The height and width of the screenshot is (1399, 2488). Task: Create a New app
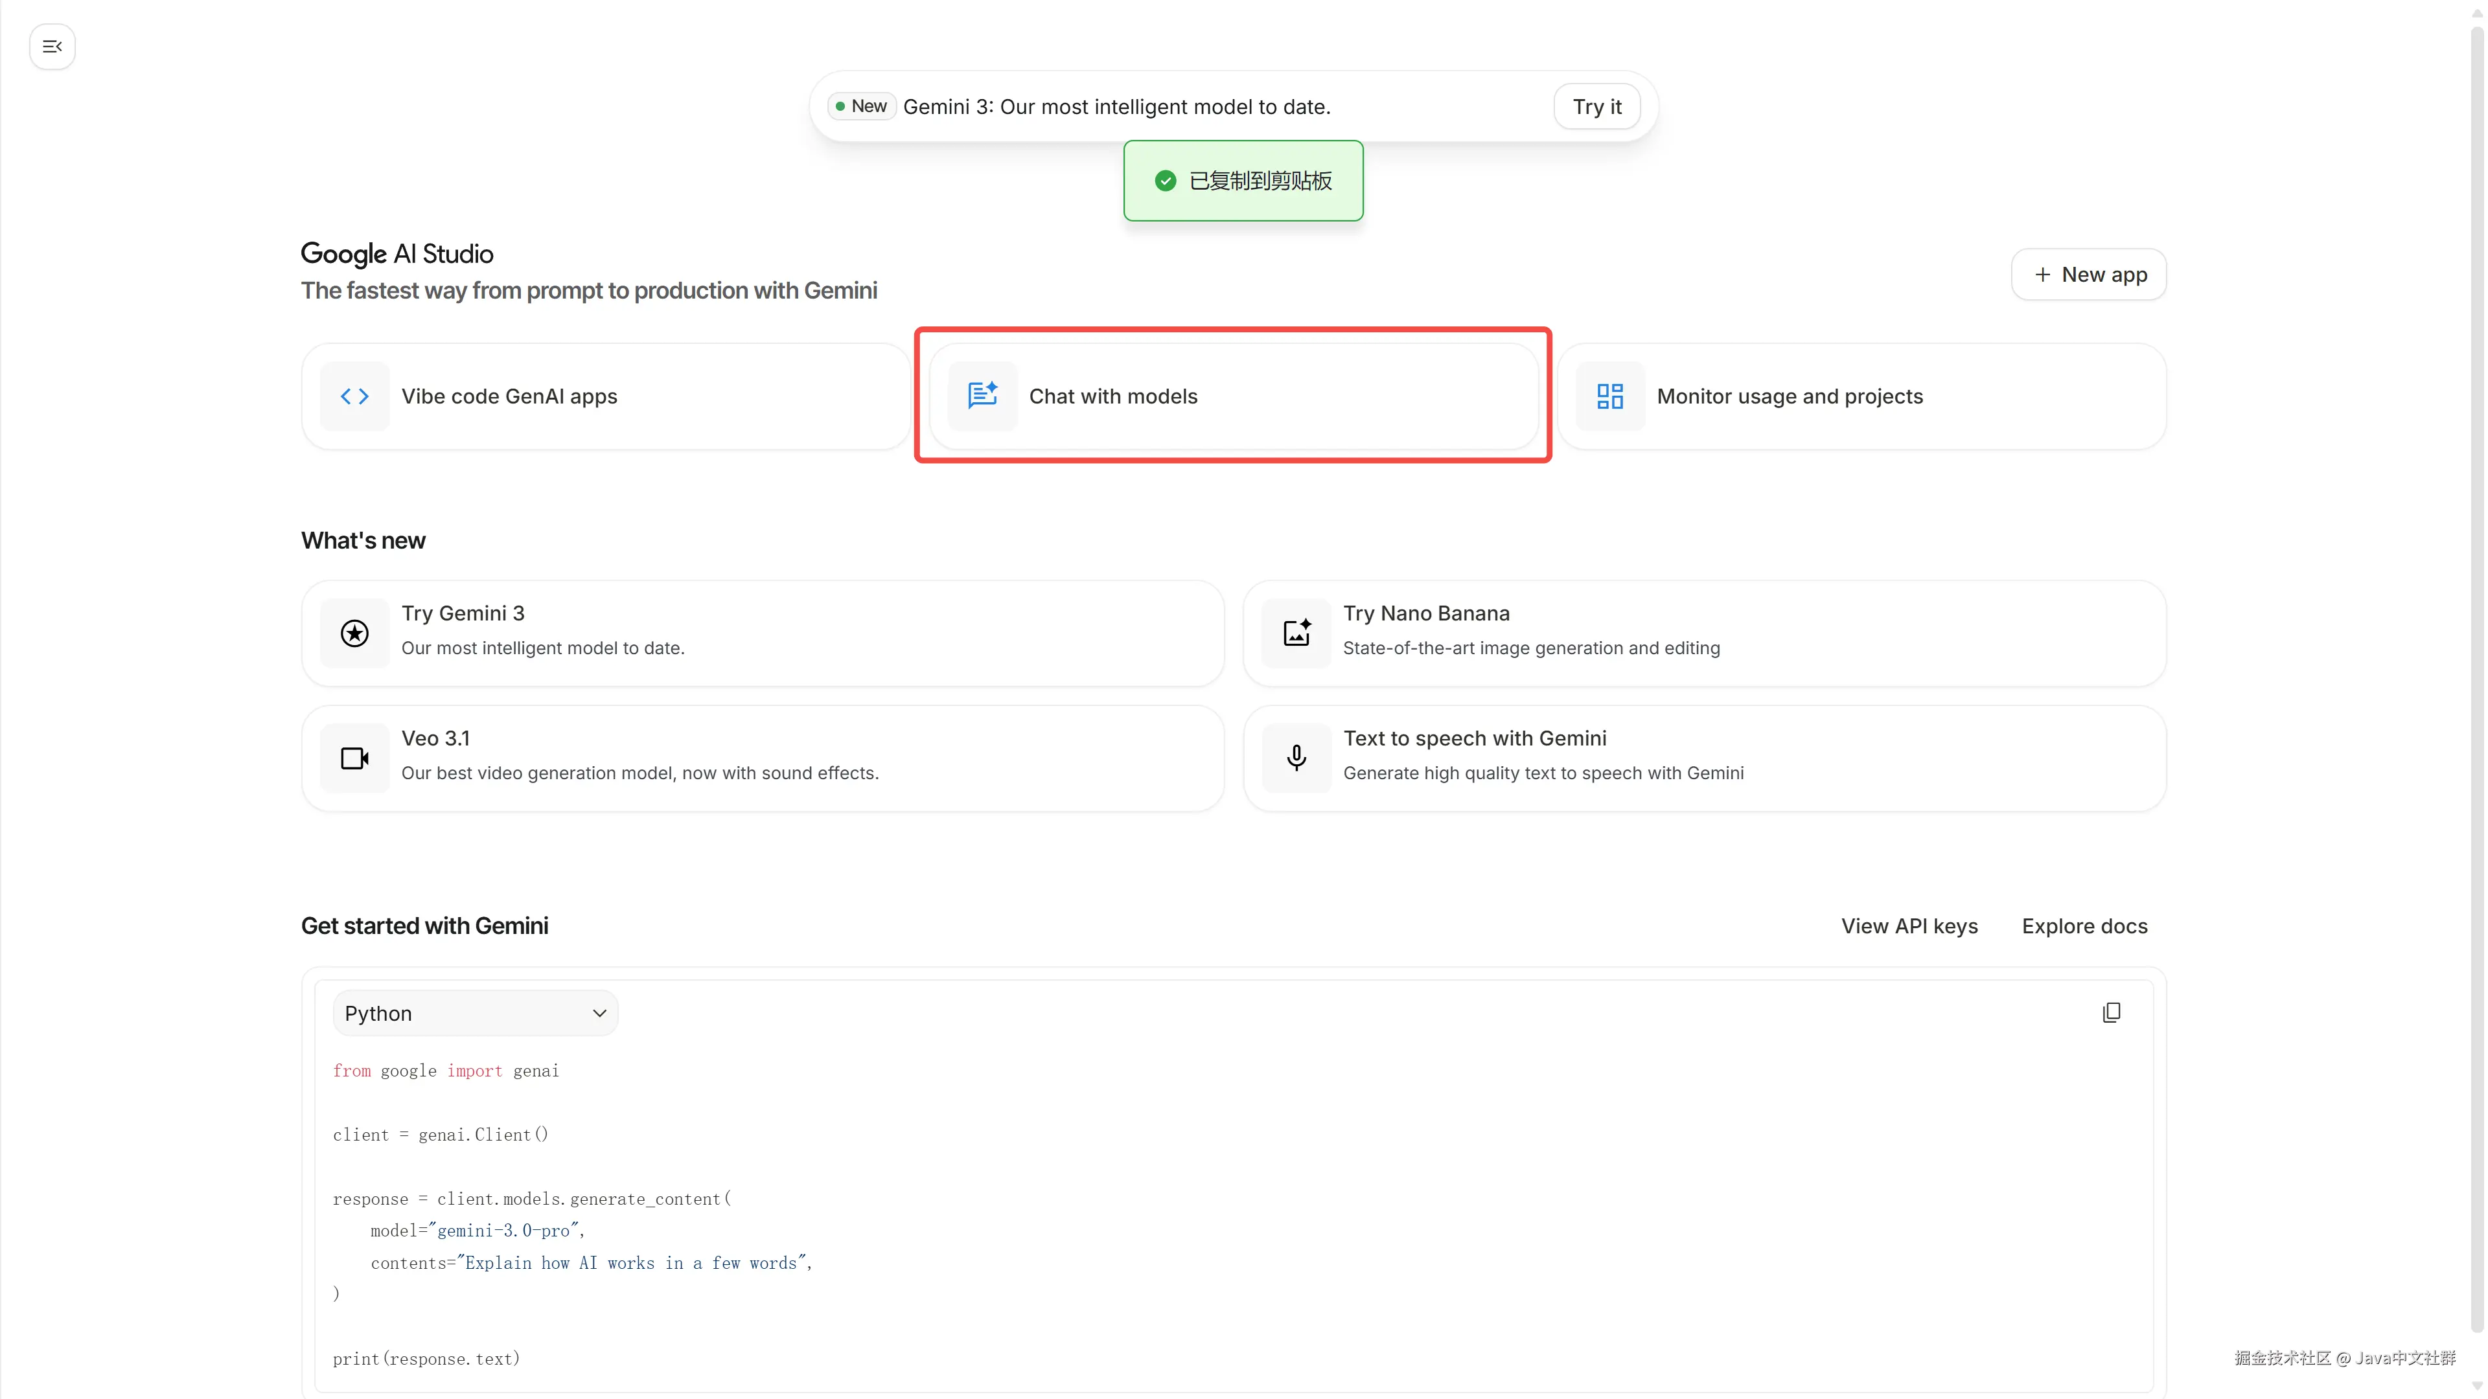pyautogui.click(x=2088, y=274)
